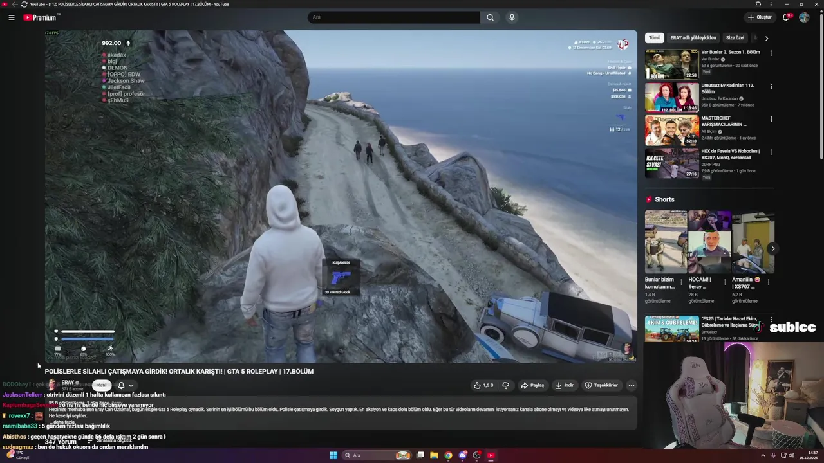Click the video title POLİSLERLE SİLAHLI ÇATIŞMAYA GİRDİK
The height and width of the screenshot is (463, 824).
[x=179, y=372]
